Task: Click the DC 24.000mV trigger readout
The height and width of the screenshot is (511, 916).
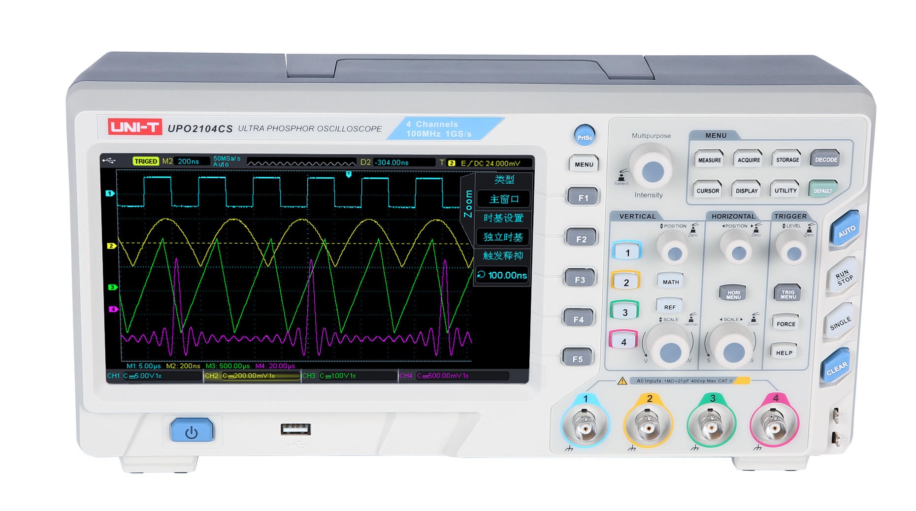Action: tap(496, 163)
